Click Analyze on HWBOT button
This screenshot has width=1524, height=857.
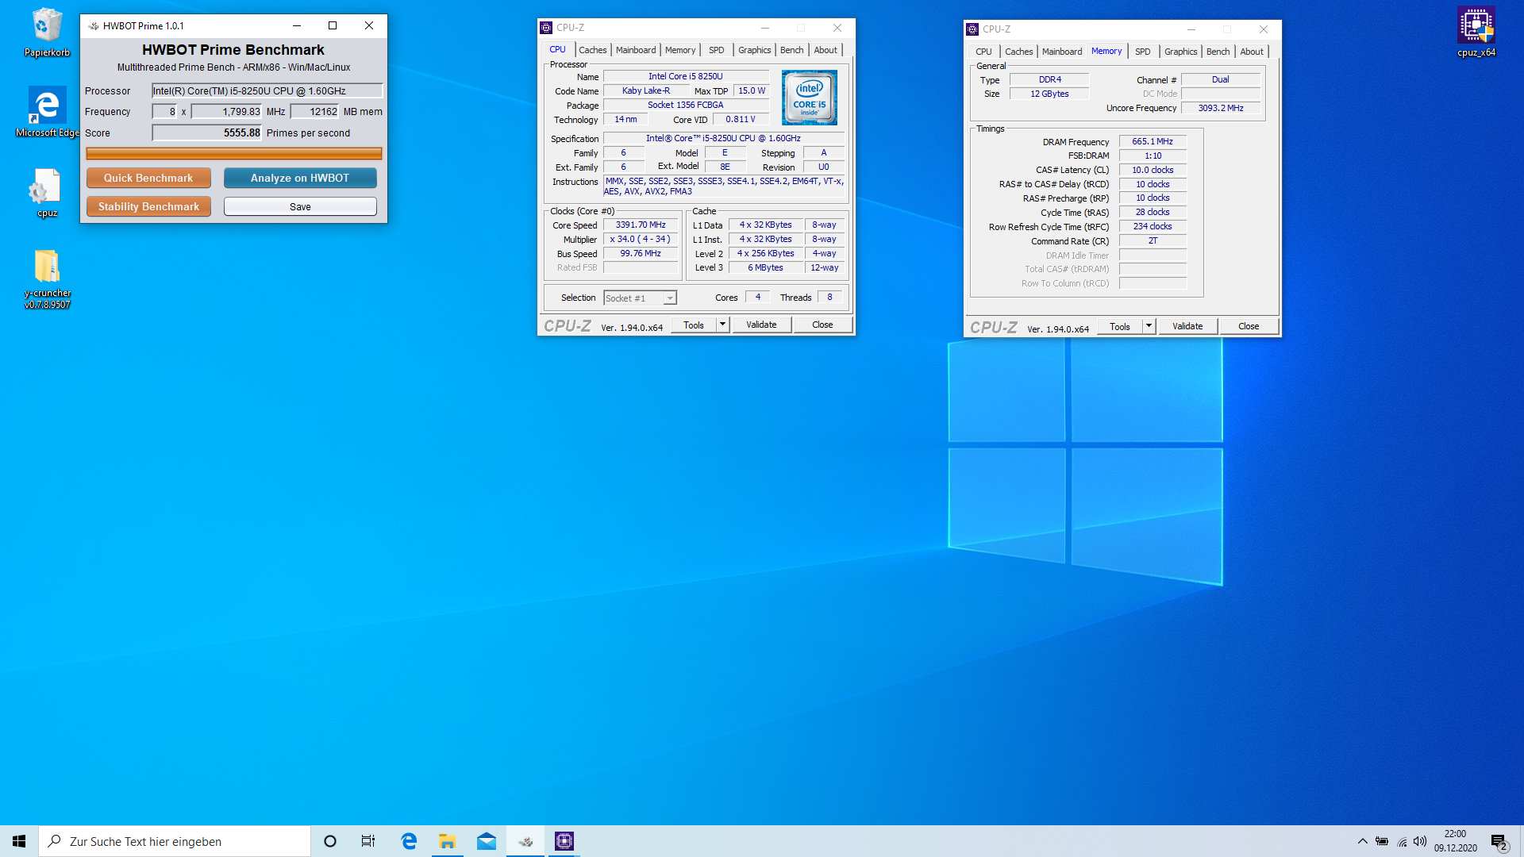[x=300, y=178]
